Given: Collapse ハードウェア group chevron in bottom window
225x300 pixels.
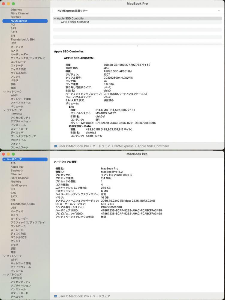Looking at the screenshot, I should click(4, 159).
